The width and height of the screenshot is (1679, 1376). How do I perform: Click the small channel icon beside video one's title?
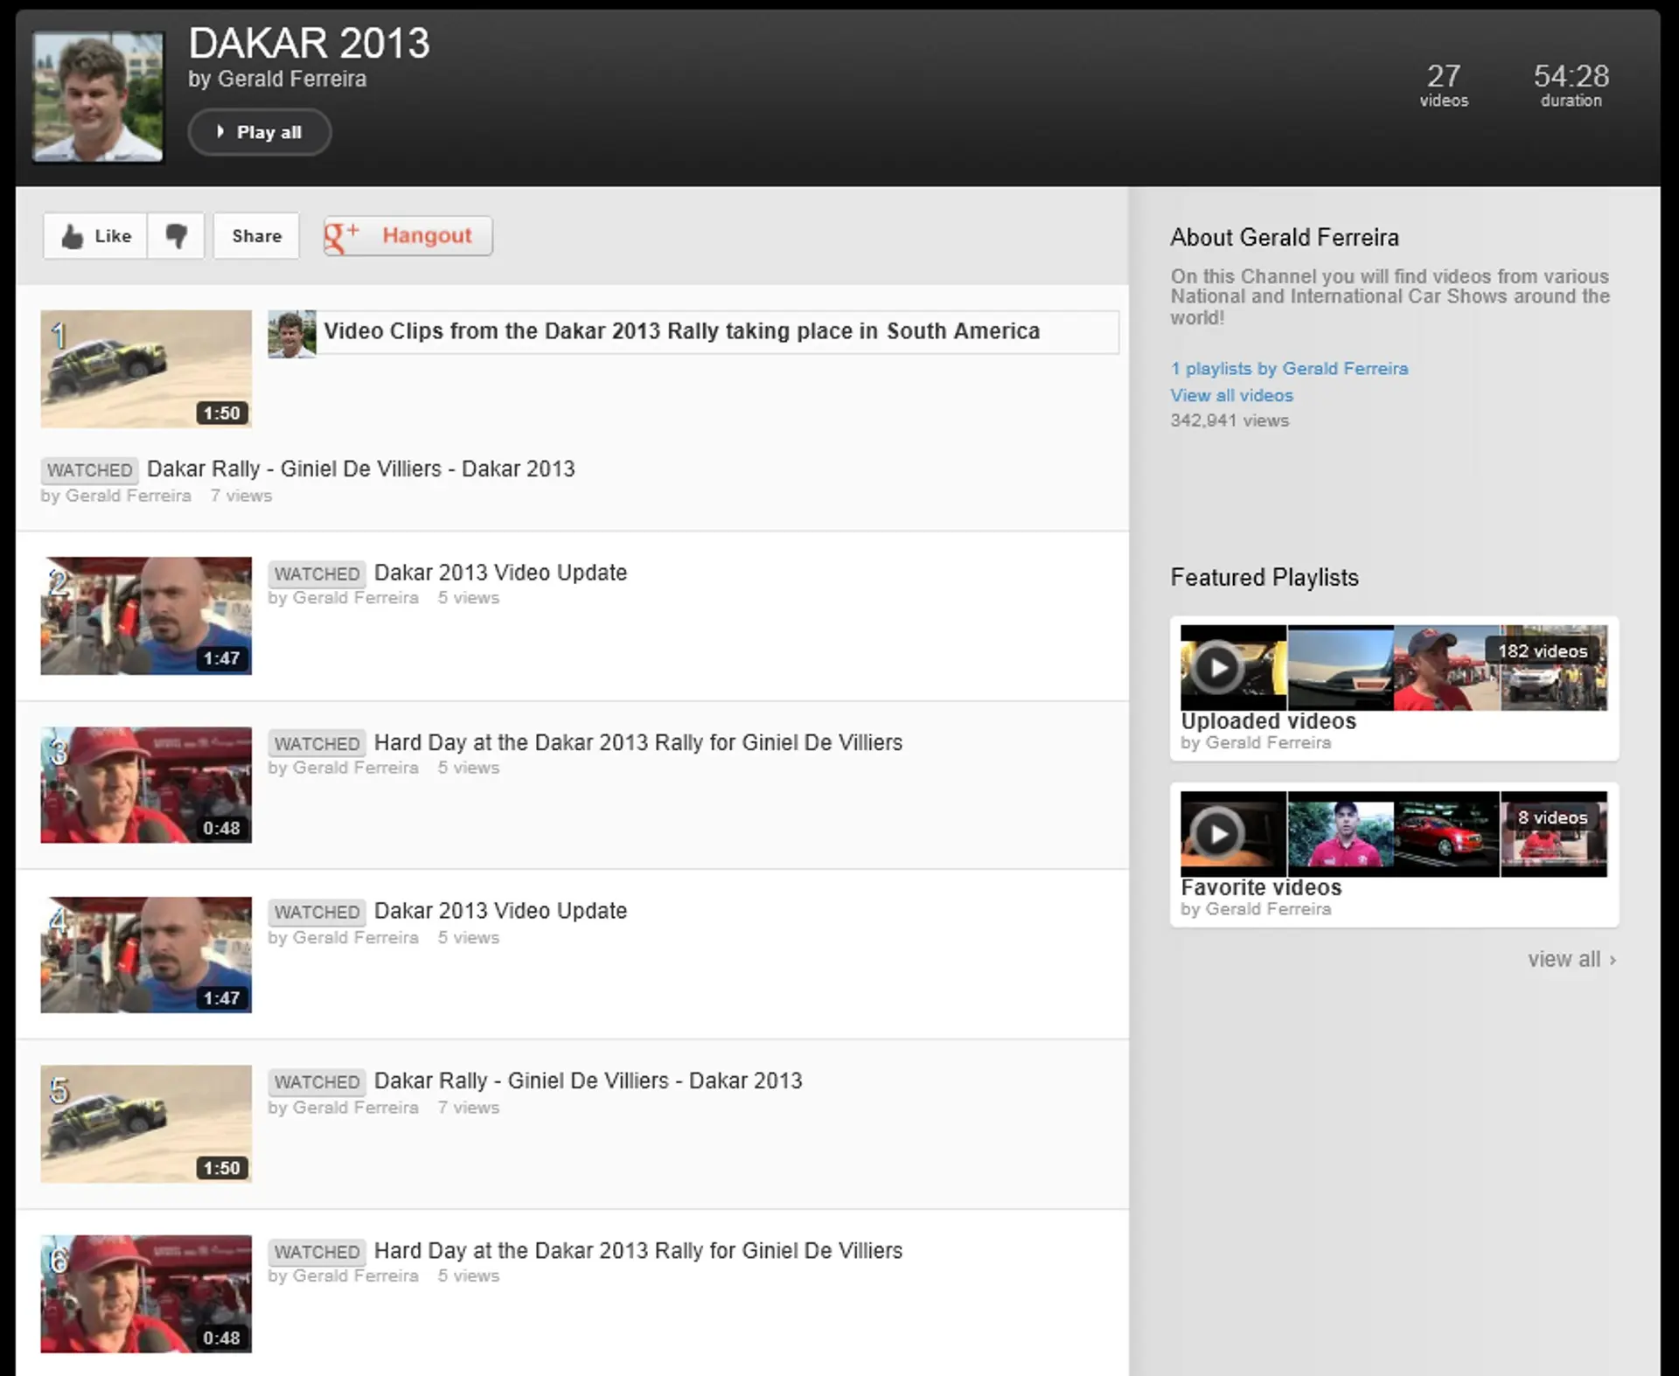[292, 333]
